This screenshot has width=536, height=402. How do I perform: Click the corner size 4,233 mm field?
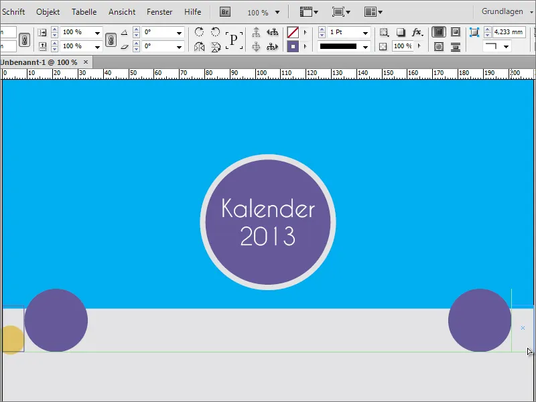pyautogui.click(x=509, y=32)
